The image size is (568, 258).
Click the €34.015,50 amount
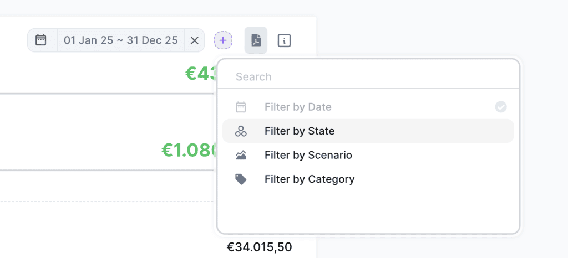point(259,247)
